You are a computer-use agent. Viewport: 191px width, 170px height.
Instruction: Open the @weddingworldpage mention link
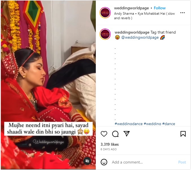point(140,37)
